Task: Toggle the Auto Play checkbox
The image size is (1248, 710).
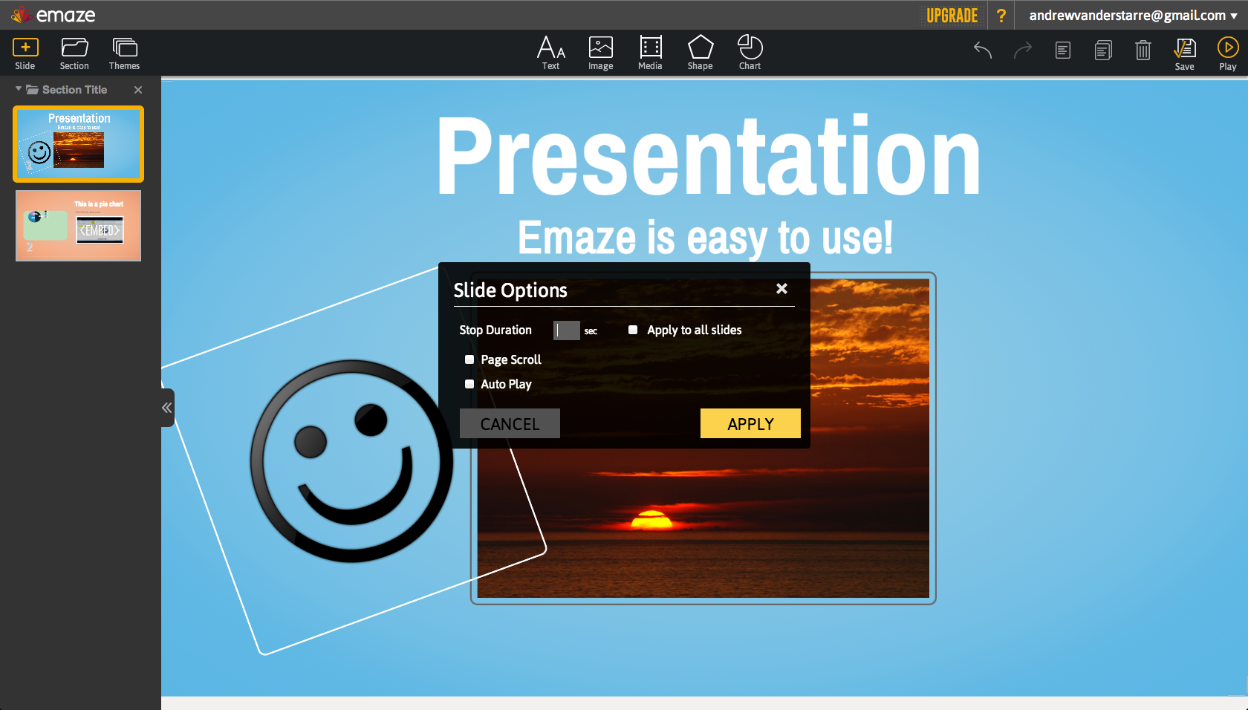Action: [469, 384]
